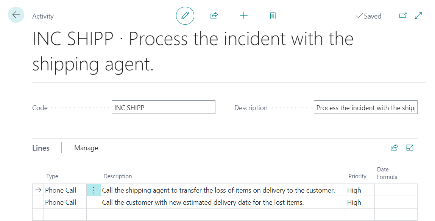Open the Lines part in focus mode
435x221 pixels.
click(410, 148)
